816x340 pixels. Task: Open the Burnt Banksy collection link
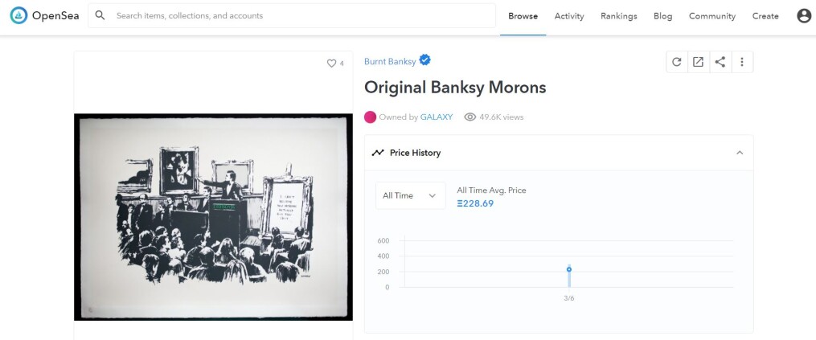click(x=390, y=61)
